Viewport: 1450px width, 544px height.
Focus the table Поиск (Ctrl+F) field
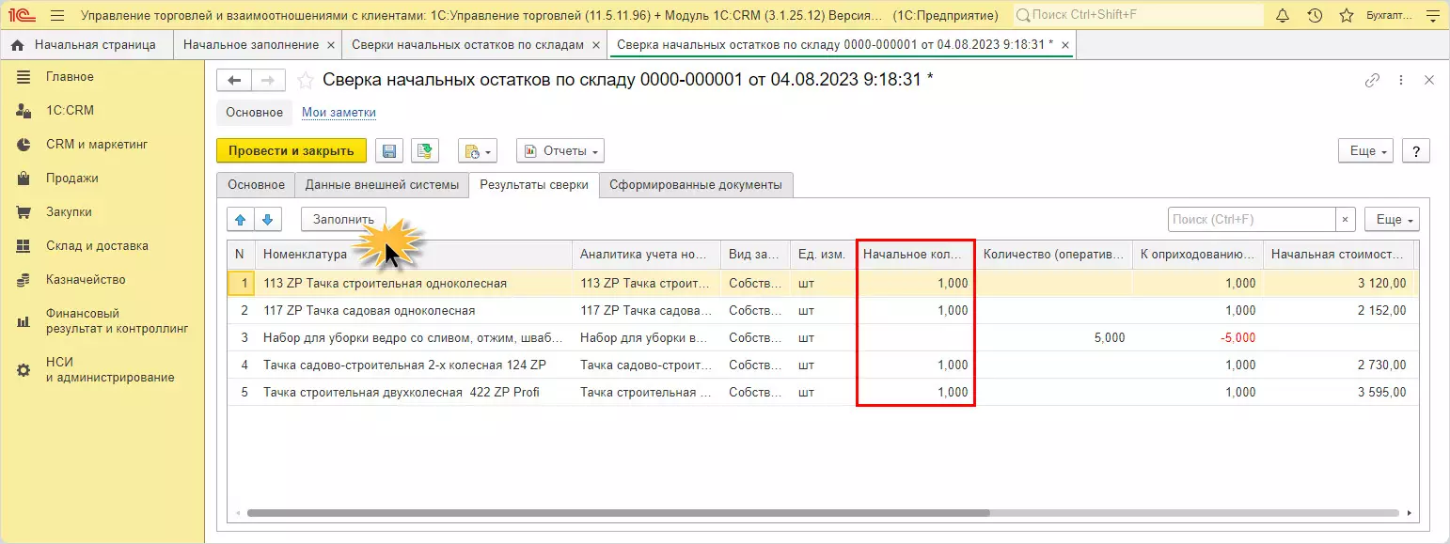tap(1252, 219)
